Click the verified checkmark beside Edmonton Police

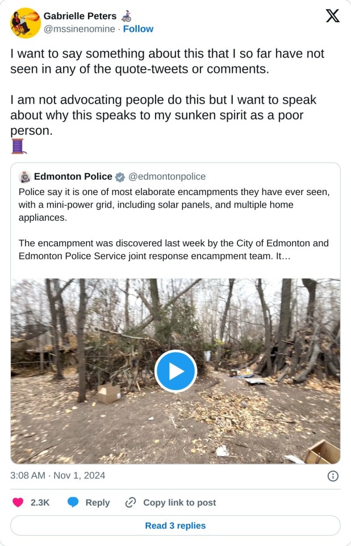[x=120, y=177]
